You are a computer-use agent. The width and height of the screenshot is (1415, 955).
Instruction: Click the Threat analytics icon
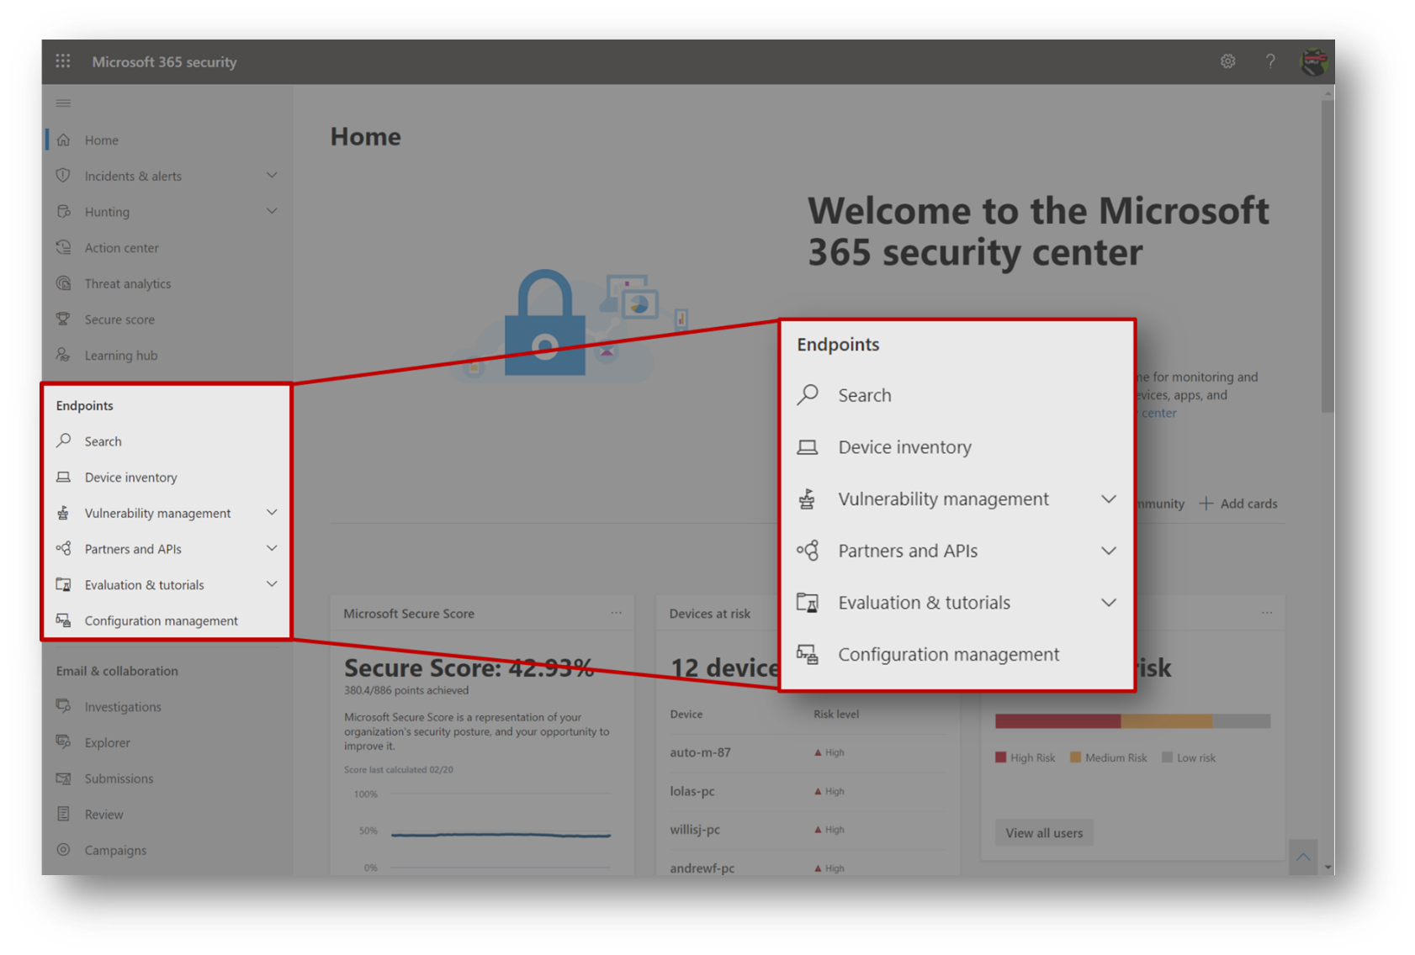[x=63, y=283]
